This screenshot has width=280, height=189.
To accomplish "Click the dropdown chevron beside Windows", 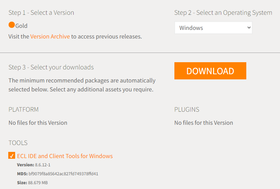I will [249, 28].
